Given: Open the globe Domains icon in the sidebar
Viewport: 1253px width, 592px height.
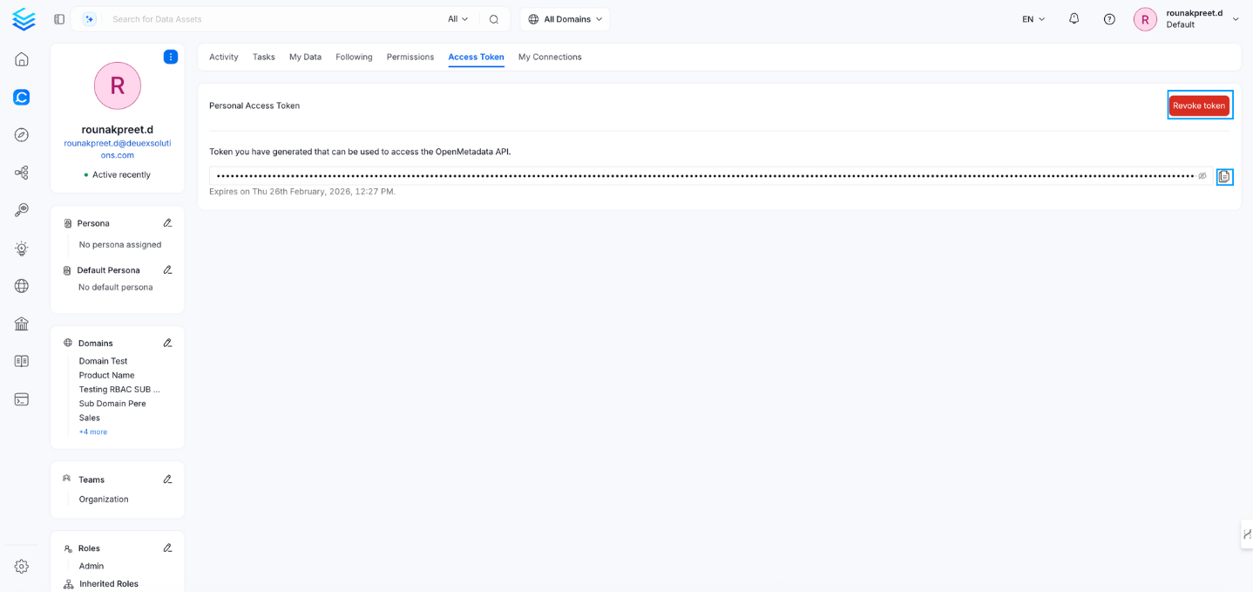Looking at the screenshot, I should 22,286.
